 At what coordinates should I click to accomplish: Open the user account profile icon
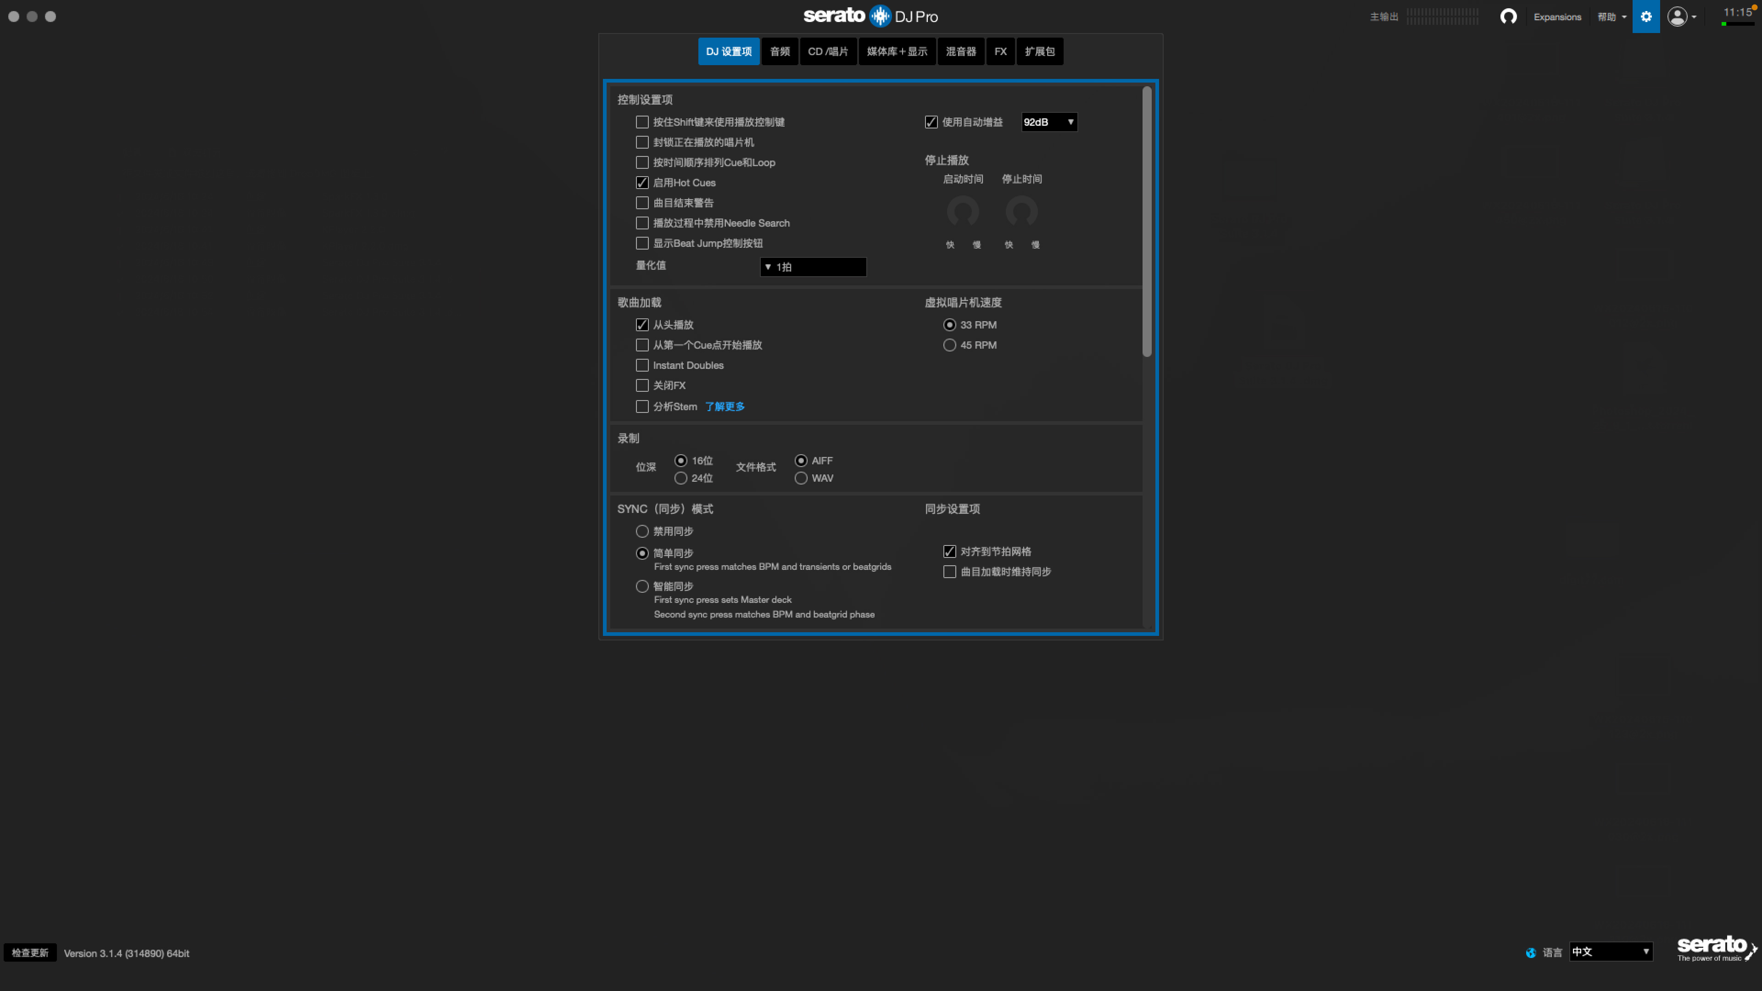coord(1677,17)
